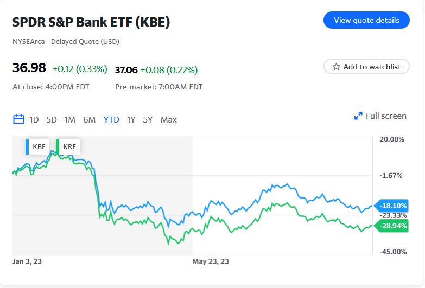Click the KBE legend tag on chart
Screen dimensions: 425x288
38,146
